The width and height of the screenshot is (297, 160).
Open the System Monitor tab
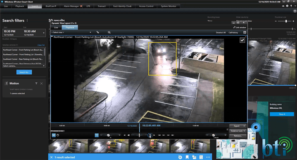coord(169,6)
